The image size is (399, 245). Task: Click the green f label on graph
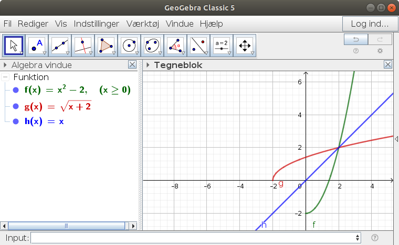314,225
